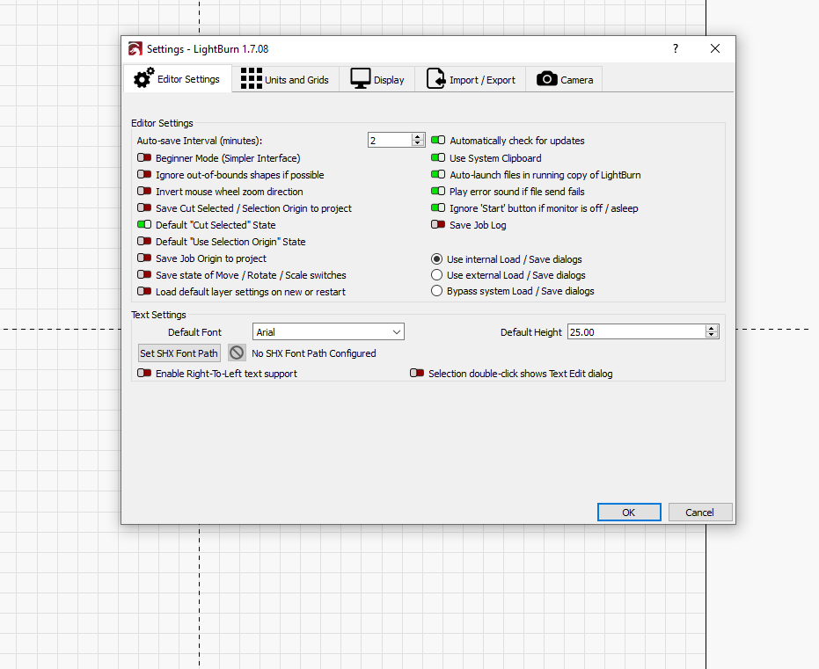819x669 pixels.
Task: Click the prohibited icon beside SHX path
Action: (x=237, y=353)
